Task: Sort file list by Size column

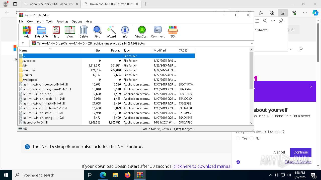Action: pos(92,50)
